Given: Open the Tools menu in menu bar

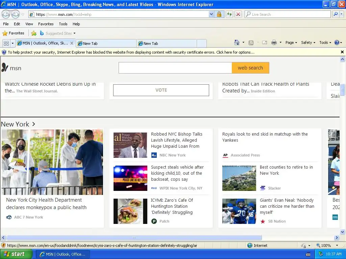Looking at the screenshot, I should tap(63, 24).
